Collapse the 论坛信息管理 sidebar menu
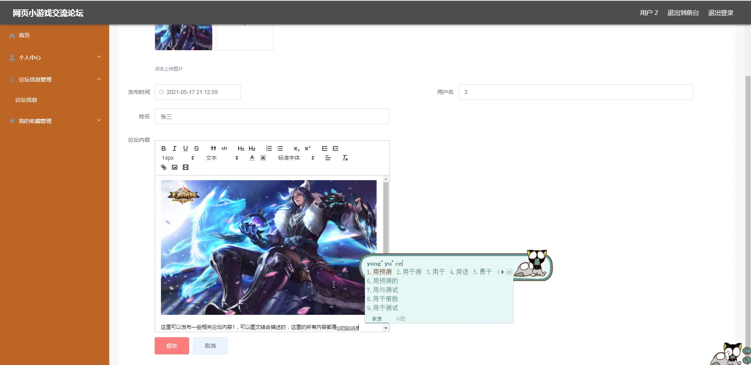This screenshot has height=365, width=751. (x=54, y=80)
